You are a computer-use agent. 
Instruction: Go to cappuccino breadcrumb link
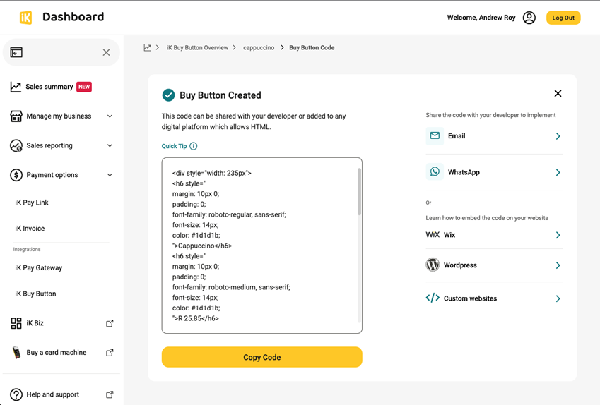pos(259,48)
